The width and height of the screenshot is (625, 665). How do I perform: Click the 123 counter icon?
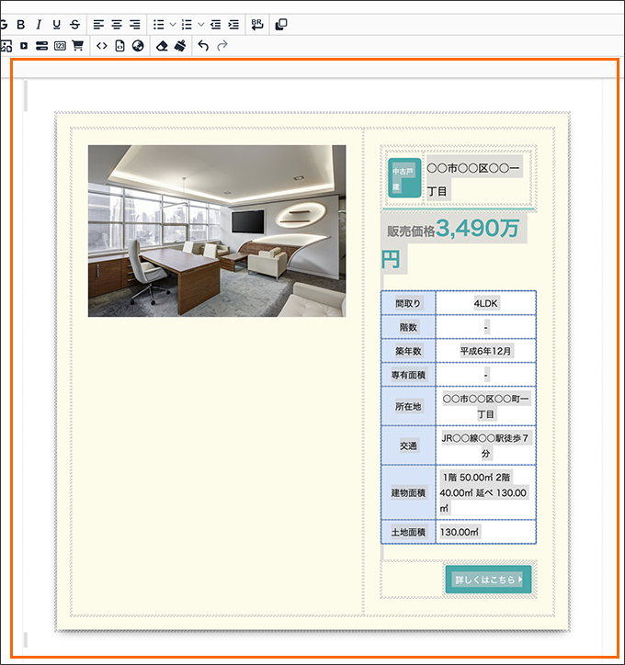(x=60, y=46)
